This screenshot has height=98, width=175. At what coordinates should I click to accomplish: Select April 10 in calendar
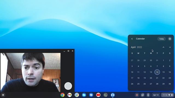click(132, 72)
